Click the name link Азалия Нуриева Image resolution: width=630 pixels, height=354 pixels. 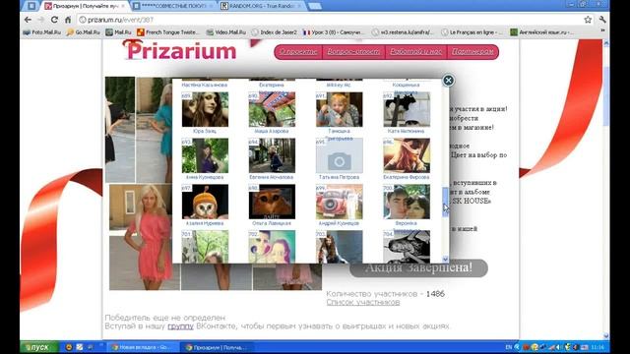pyautogui.click(x=205, y=223)
